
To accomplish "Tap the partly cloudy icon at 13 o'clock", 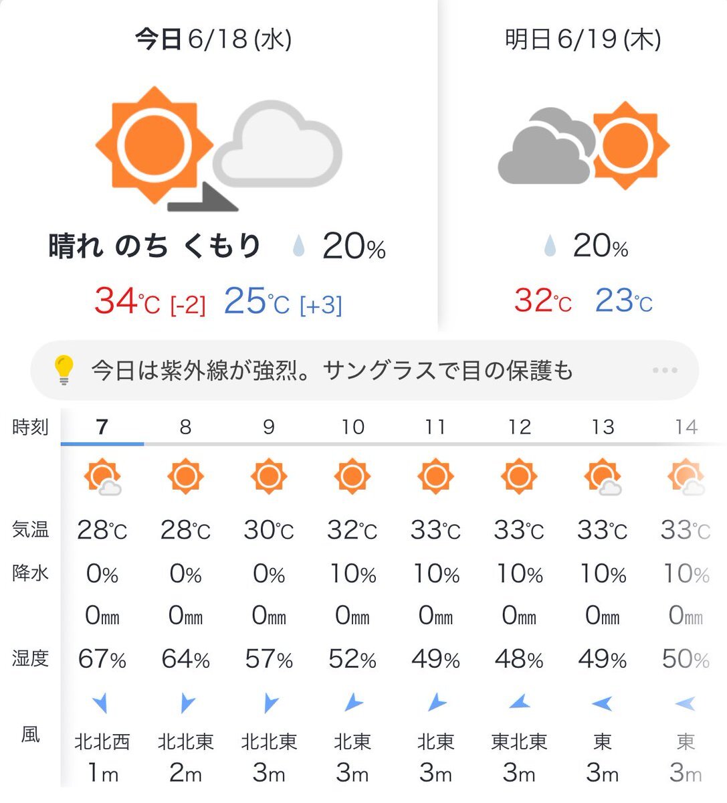I will point(603,476).
